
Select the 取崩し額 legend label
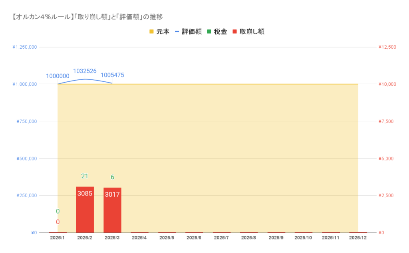click(252, 32)
